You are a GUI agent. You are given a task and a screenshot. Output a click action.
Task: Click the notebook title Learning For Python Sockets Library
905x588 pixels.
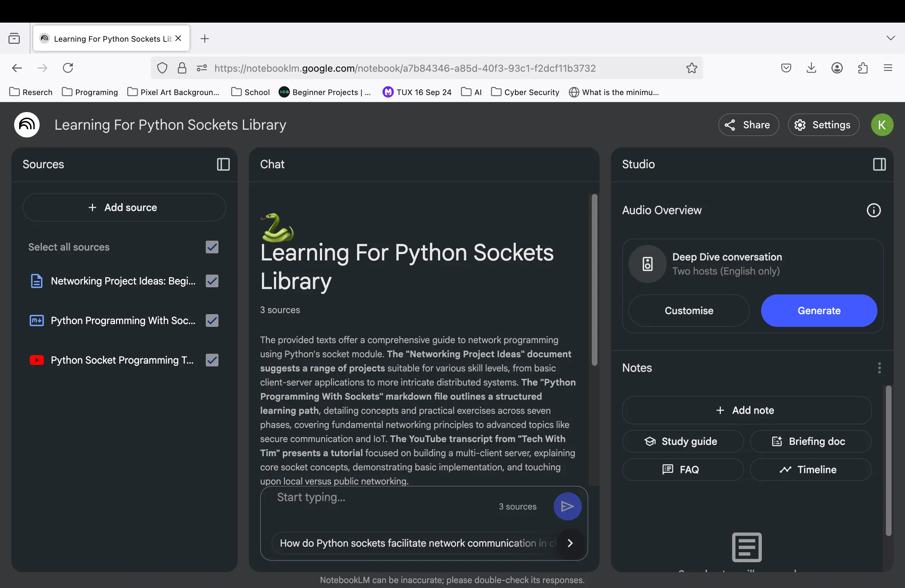point(170,125)
